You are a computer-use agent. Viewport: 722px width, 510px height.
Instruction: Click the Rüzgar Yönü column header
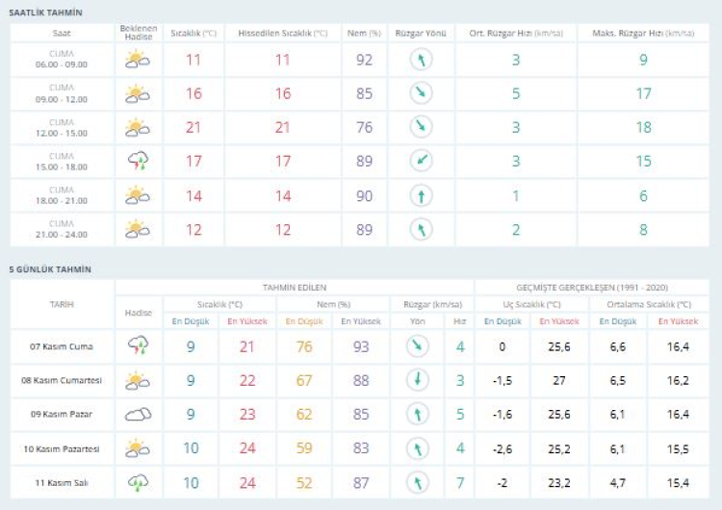[x=421, y=33]
